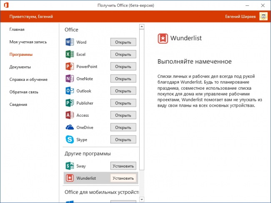Click the Skype app icon

pos(70,139)
